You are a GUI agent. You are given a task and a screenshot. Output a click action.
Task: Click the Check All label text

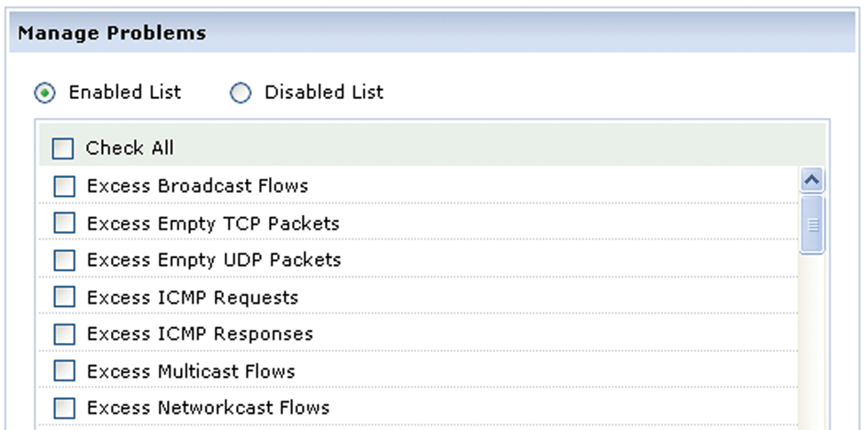coord(129,149)
